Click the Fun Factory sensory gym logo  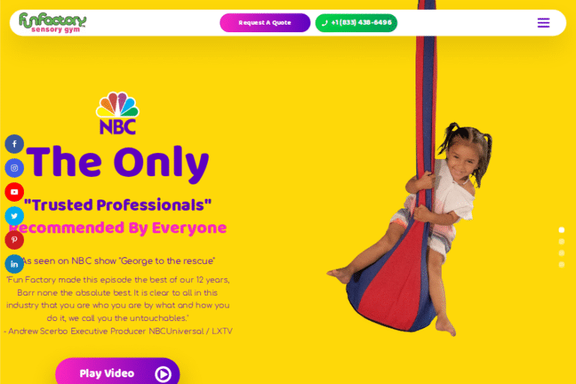52,22
